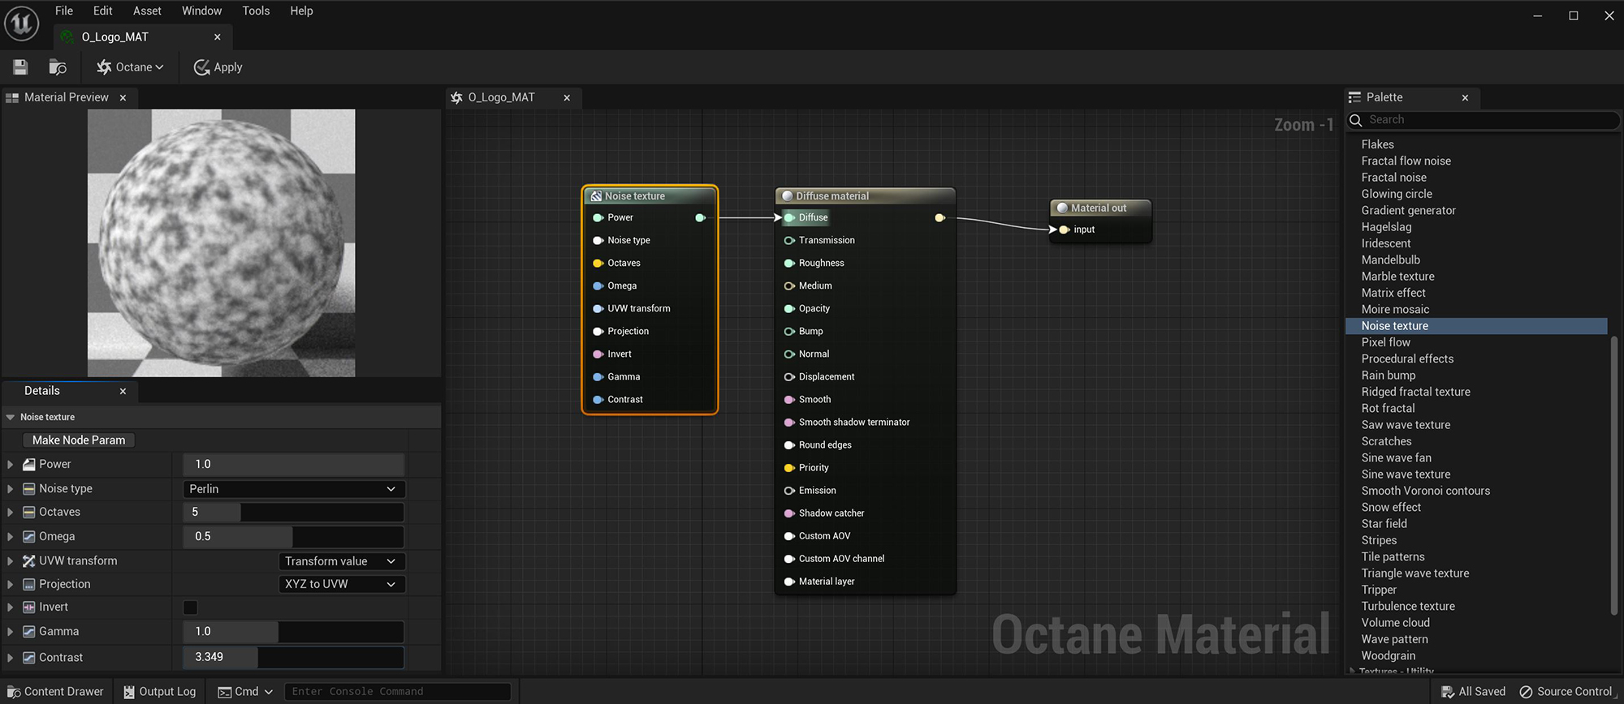The width and height of the screenshot is (1624, 704).
Task: Select Noise texture in the Palette list
Action: pyautogui.click(x=1476, y=326)
